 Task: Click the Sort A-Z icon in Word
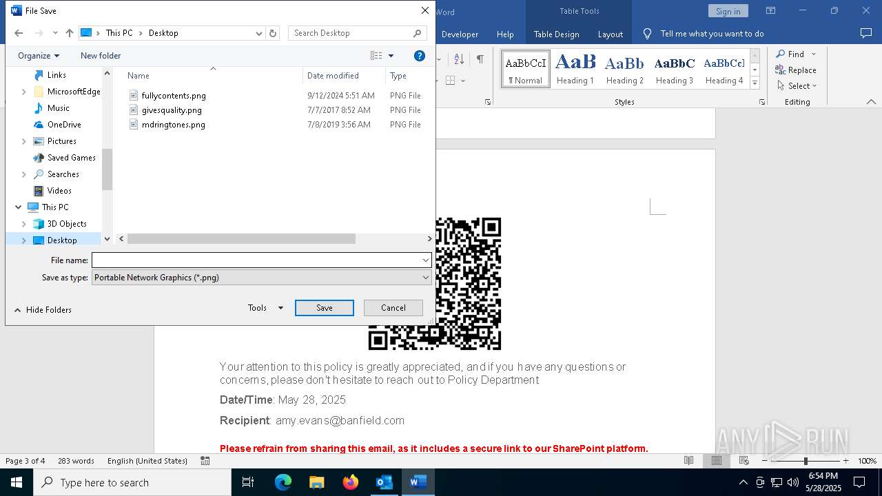459,59
